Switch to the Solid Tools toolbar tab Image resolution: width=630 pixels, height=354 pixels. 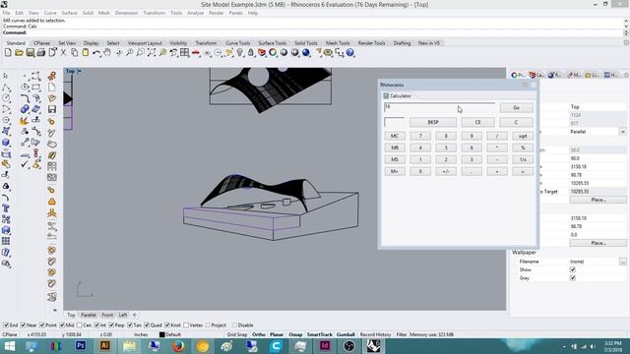tap(306, 43)
